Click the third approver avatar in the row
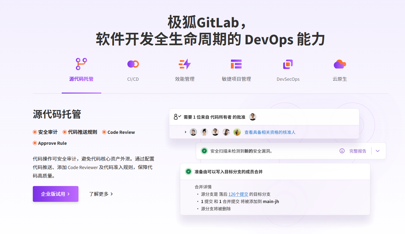The image size is (405, 234). coord(215,132)
